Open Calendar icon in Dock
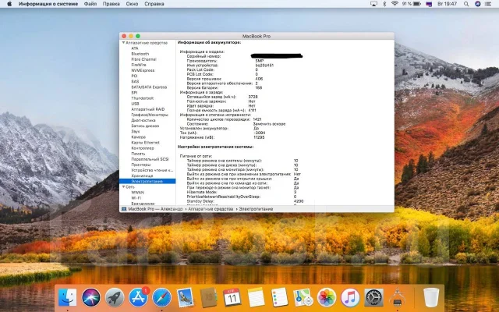The width and height of the screenshot is (499, 312). (232, 297)
